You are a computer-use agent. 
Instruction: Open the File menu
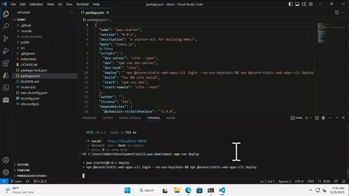pos(13,4)
